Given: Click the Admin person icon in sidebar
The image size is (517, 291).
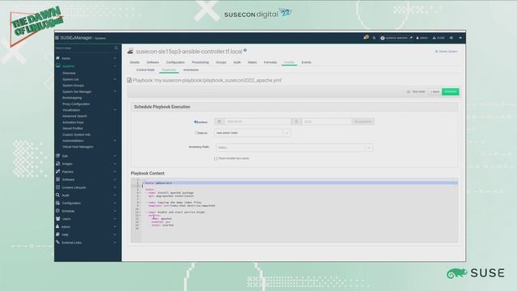Looking at the screenshot, I should (57, 226).
